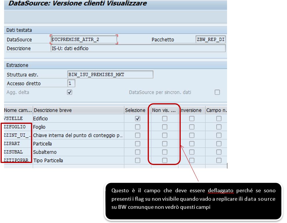
Task: Toggle Non vis. checkbox for ZZPART
Action: coord(165,144)
